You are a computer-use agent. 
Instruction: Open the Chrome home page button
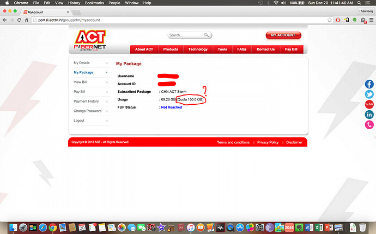click(26, 20)
